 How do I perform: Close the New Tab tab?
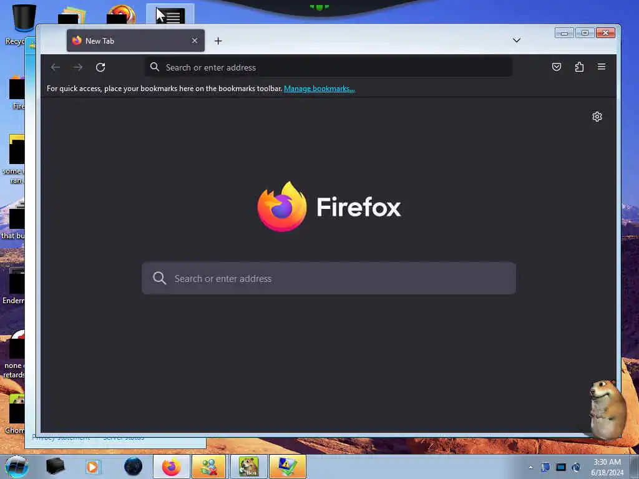point(195,41)
